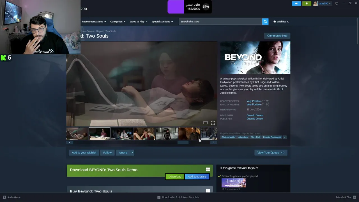Click the Download demo button
This screenshot has height=202, width=359.
(x=175, y=176)
